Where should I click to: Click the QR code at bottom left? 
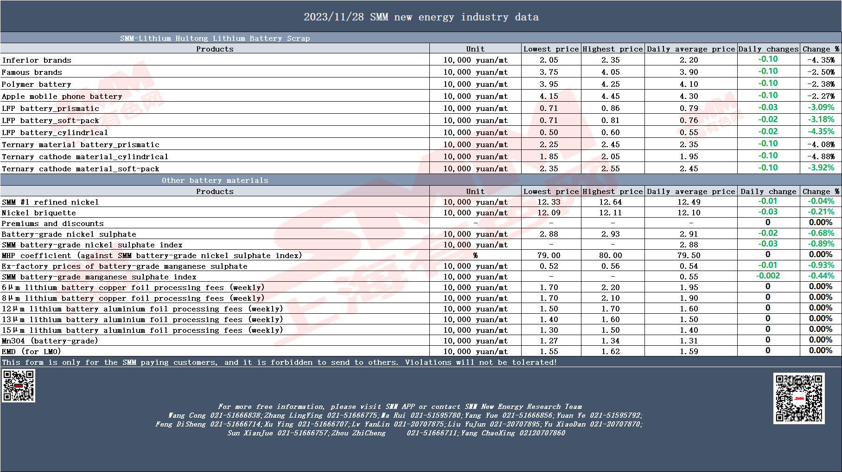[x=19, y=386]
